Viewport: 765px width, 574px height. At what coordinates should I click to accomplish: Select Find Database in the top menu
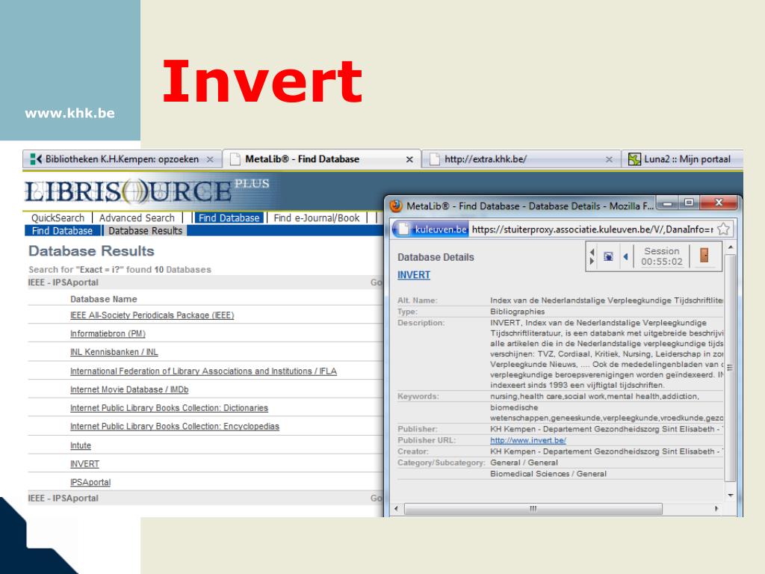click(x=229, y=217)
